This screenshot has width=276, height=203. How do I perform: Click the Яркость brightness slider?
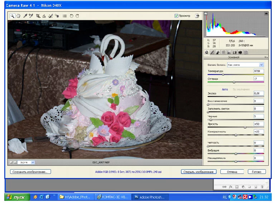point(236,127)
